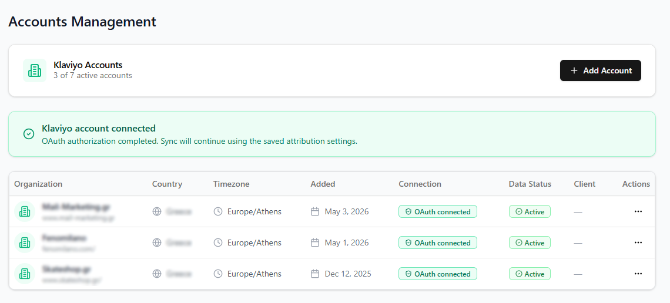
Task: Click the calendar icon beside Dec 12, 2025
Action: 315,274
